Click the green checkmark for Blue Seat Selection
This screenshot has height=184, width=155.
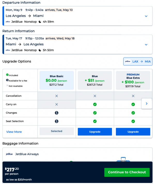pyautogui.click(x=95, y=121)
